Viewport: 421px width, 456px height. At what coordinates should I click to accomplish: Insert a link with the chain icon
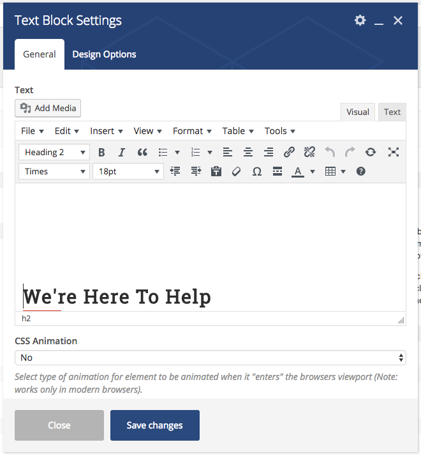pyautogui.click(x=289, y=152)
